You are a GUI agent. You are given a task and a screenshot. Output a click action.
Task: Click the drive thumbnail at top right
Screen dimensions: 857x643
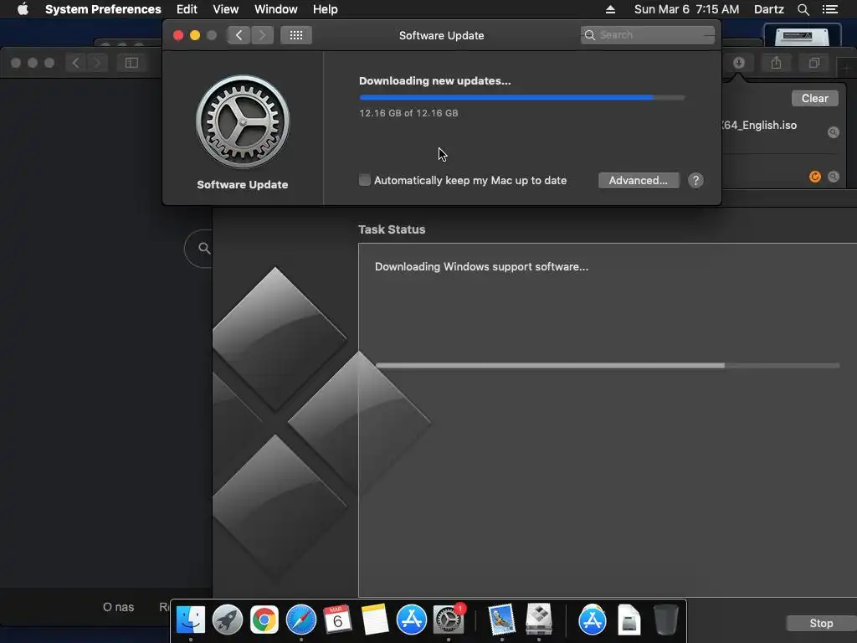click(801, 36)
